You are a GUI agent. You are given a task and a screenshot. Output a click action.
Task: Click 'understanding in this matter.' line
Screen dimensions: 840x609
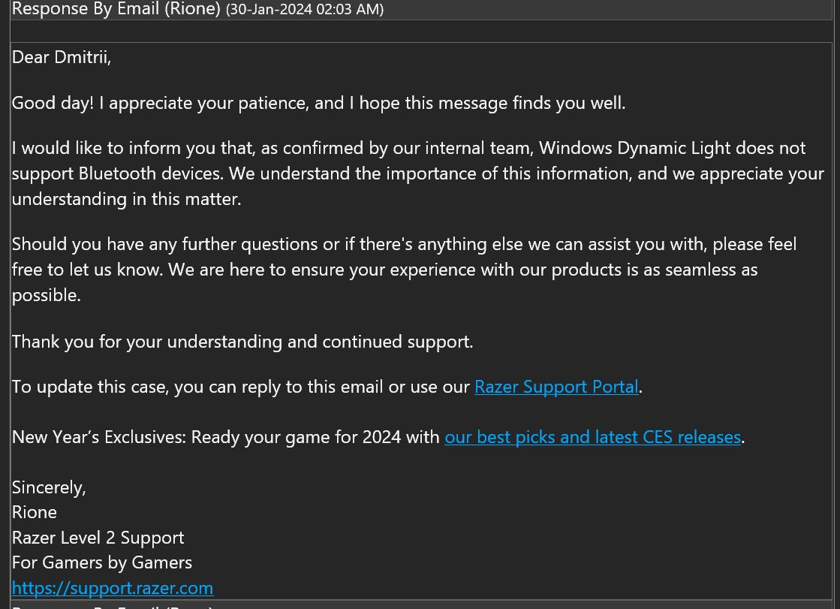(126, 200)
